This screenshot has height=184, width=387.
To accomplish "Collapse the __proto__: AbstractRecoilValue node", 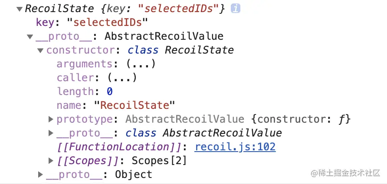I will click(x=30, y=37).
